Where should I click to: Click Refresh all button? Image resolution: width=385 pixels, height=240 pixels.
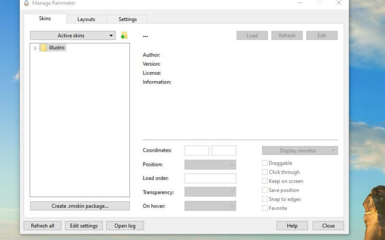[x=42, y=226]
